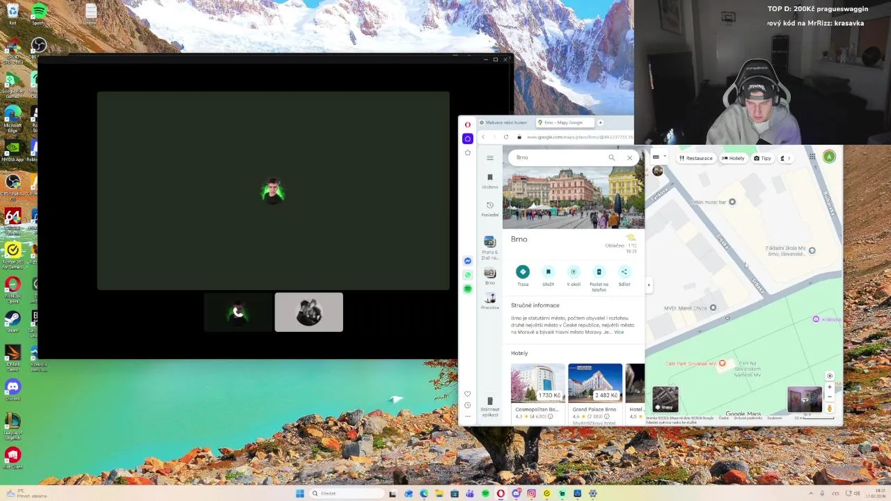Viewport: 891px width, 501px height.
Task: Select second participant tile in call window
Action: 309,312
